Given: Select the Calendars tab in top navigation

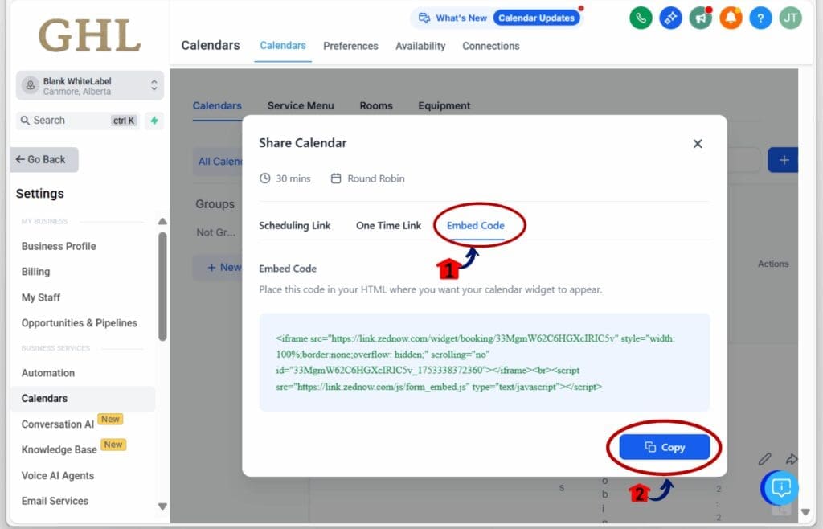Looking at the screenshot, I should click(x=283, y=46).
